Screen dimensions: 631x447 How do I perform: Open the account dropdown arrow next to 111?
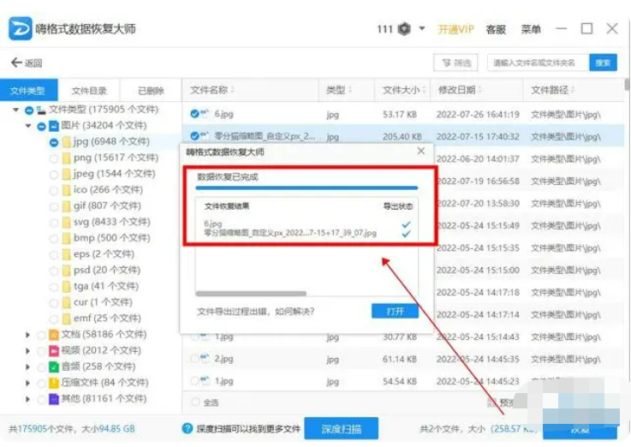[422, 28]
